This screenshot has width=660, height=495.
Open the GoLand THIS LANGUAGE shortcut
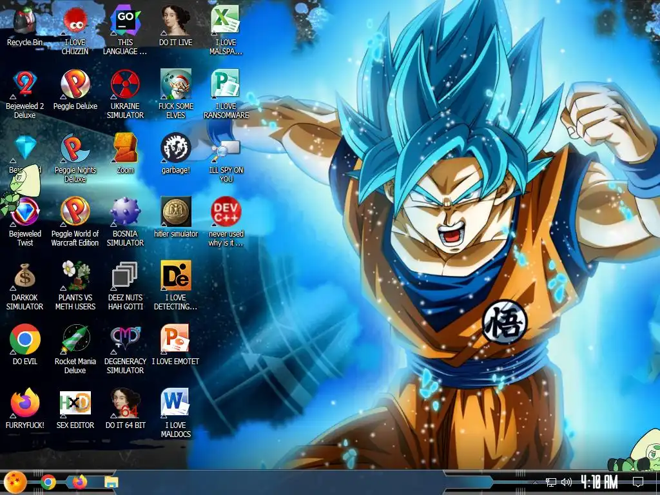126,21
